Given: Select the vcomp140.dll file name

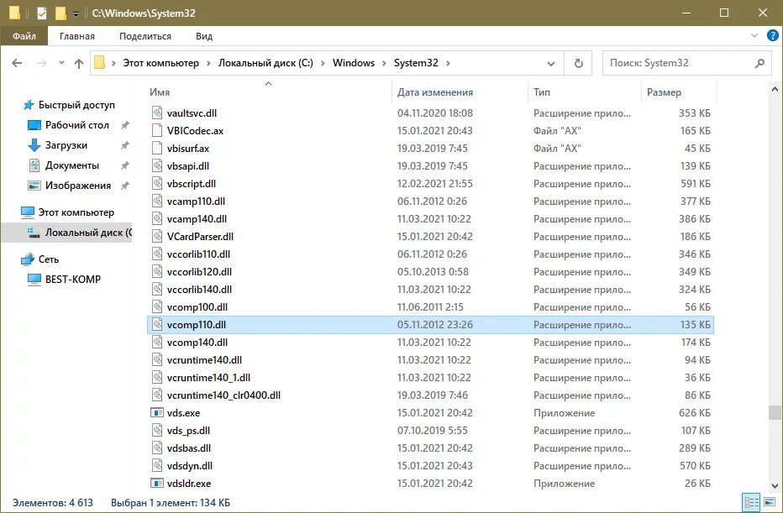Looking at the screenshot, I should (197, 343).
